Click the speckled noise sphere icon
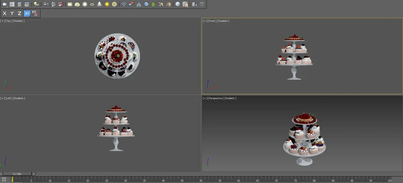Image resolution: width=403 pixels, height=183 pixels. [168, 4]
